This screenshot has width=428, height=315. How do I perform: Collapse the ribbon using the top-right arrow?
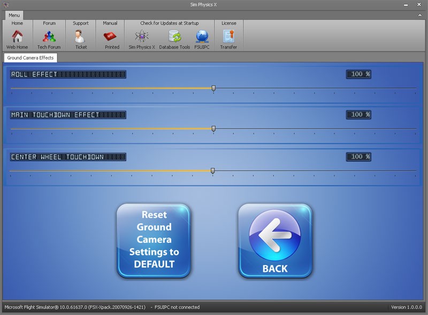(x=420, y=15)
